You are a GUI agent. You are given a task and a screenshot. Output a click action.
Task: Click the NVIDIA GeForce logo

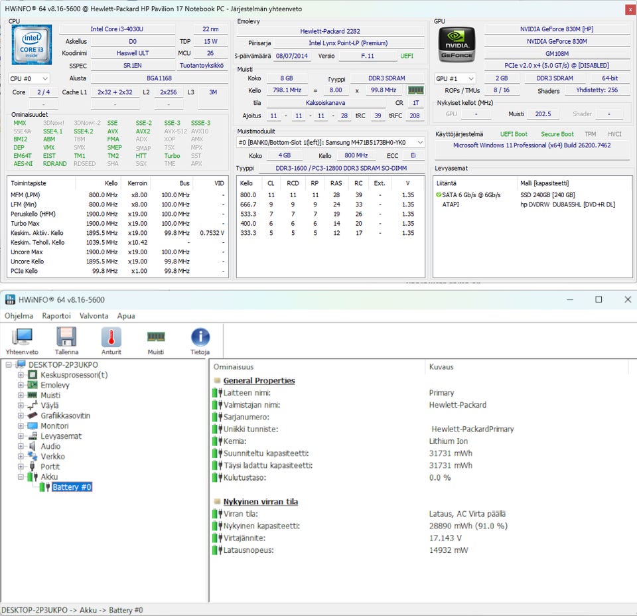point(457,44)
